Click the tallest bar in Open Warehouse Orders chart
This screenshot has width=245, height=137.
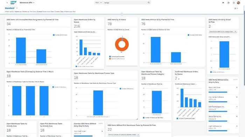81,47
